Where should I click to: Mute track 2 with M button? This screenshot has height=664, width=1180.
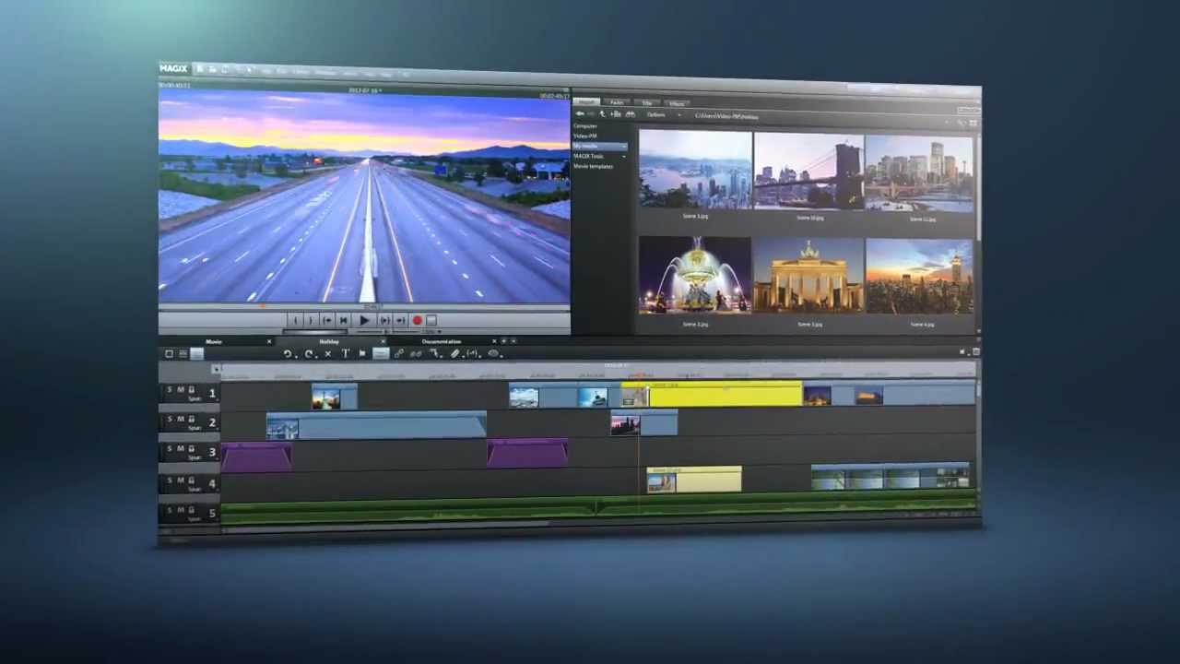(181, 419)
